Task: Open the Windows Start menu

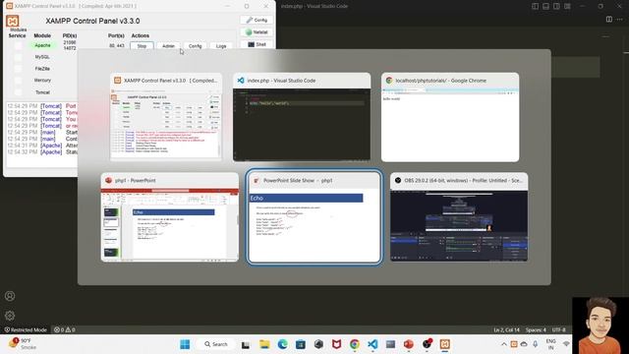Action: (x=185, y=344)
